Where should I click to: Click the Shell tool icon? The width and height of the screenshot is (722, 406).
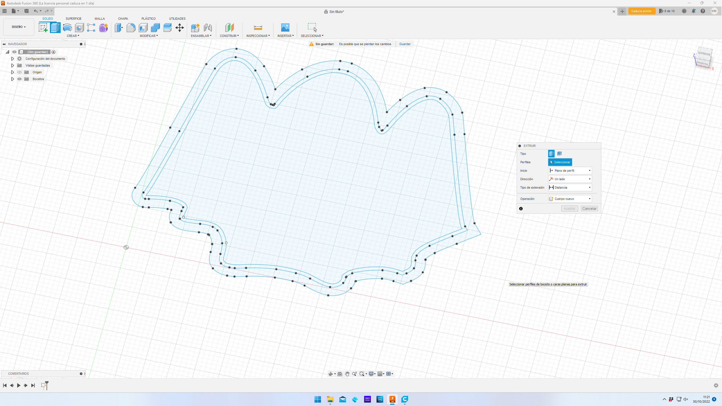pos(143,28)
